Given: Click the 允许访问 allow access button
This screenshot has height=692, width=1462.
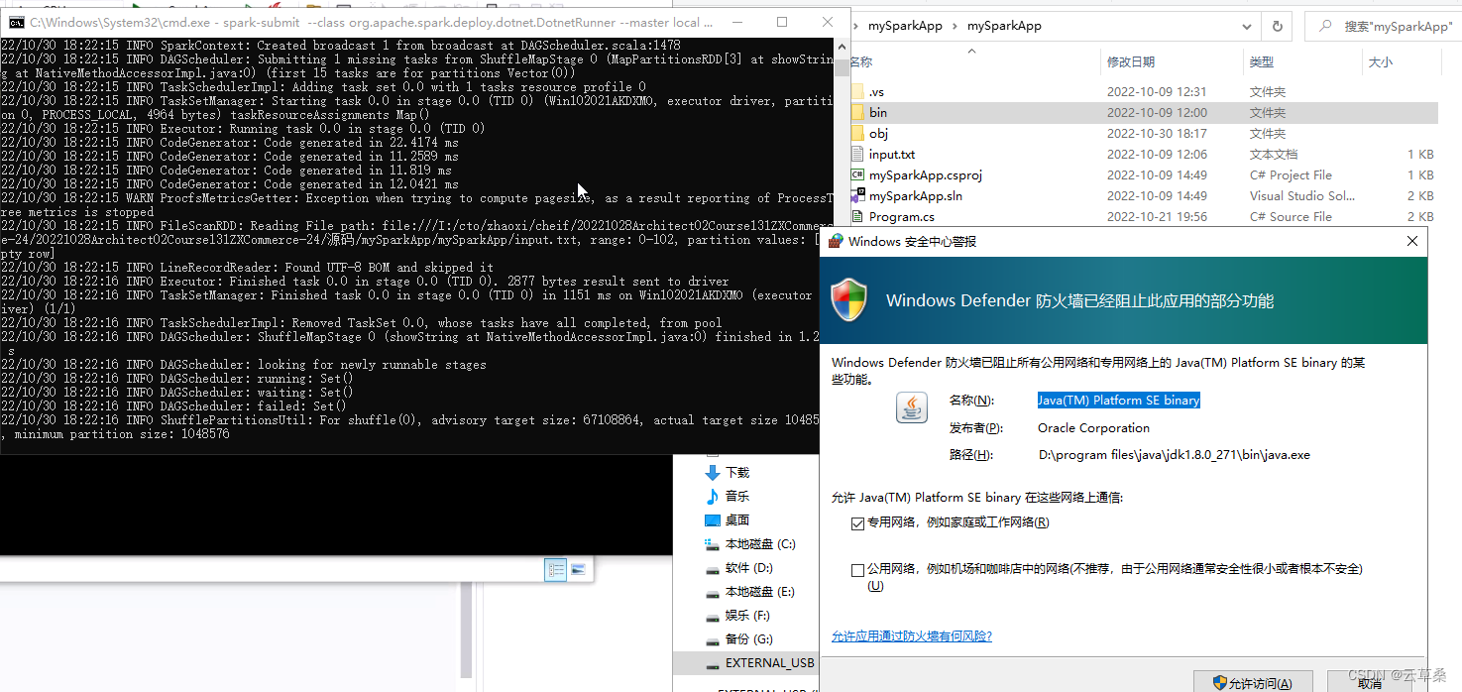Looking at the screenshot, I should tap(1253, 681).
